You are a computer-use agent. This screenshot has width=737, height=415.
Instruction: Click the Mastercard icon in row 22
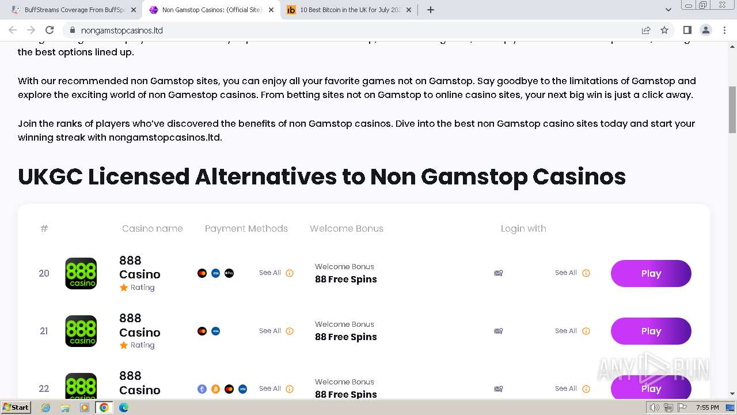click(229, 389)
